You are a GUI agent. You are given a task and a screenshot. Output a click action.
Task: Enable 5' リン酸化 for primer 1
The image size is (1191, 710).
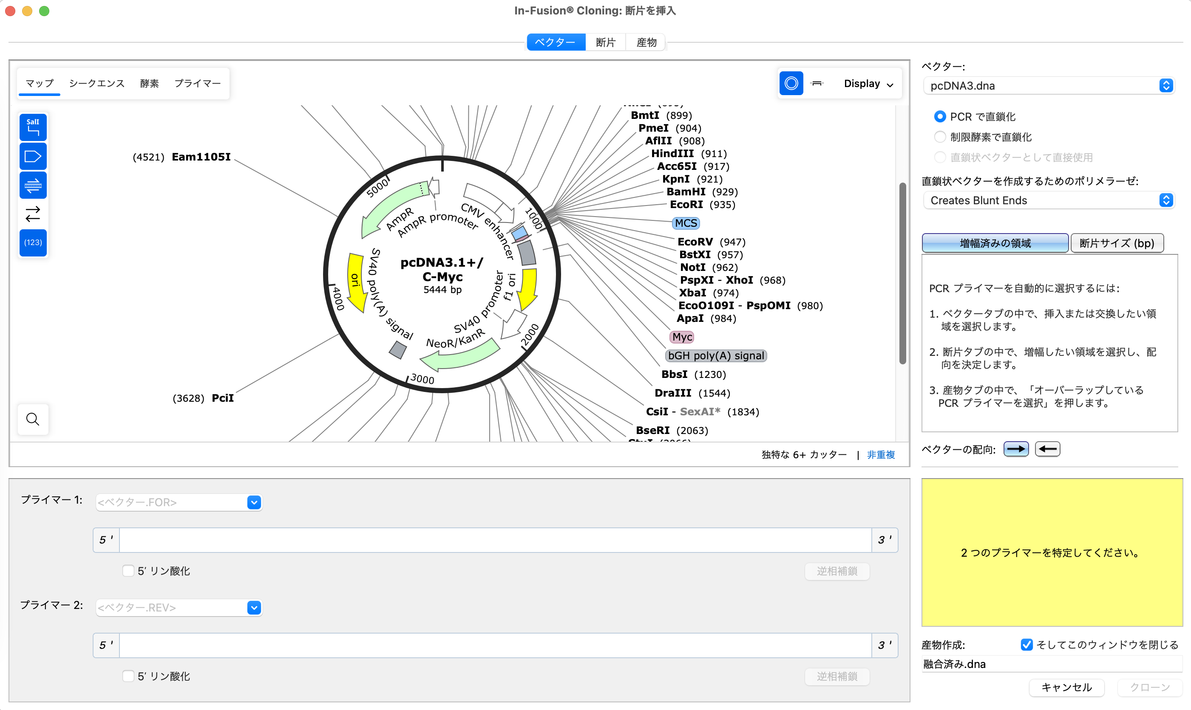(x=128, y=570)
